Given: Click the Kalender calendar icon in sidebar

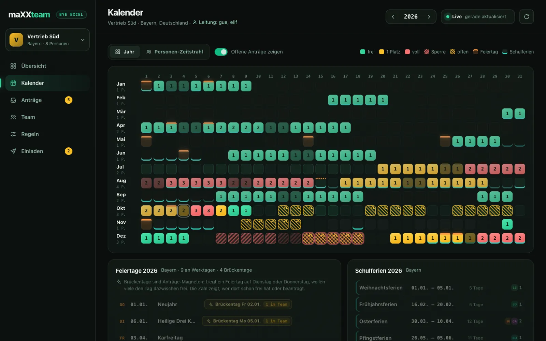Looking at the screenshot, I should pyautogui.click(x=13, y=83).
